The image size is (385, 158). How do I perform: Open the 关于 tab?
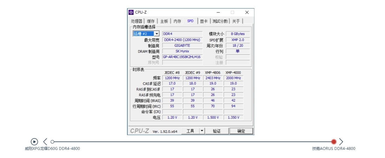pyautogui.click(x=236, y=21)
